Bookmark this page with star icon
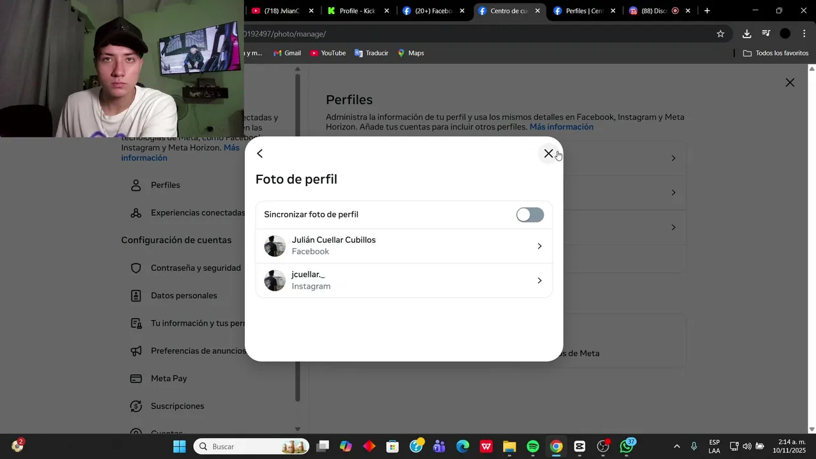The image size is (816, 459). [720, 34]
